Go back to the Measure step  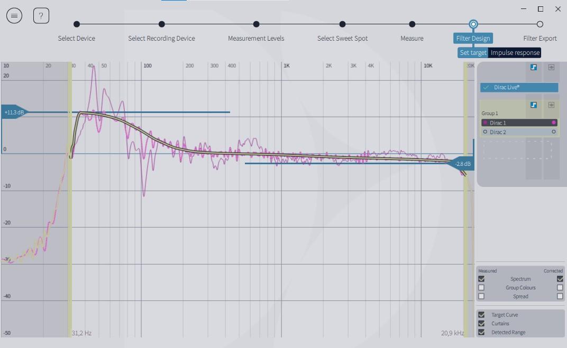tap(412, 24)
